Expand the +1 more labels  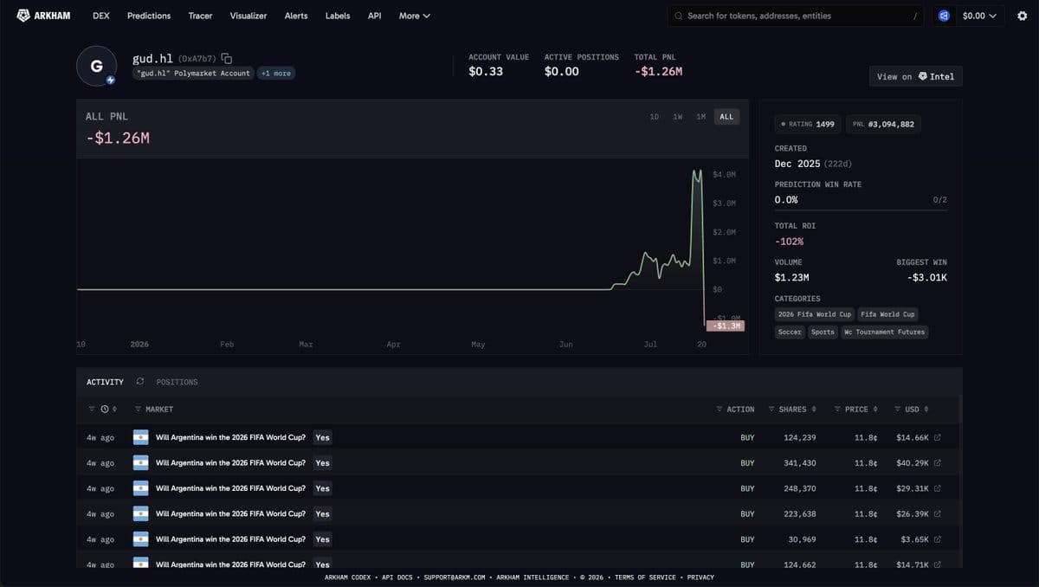pos(276,74)
